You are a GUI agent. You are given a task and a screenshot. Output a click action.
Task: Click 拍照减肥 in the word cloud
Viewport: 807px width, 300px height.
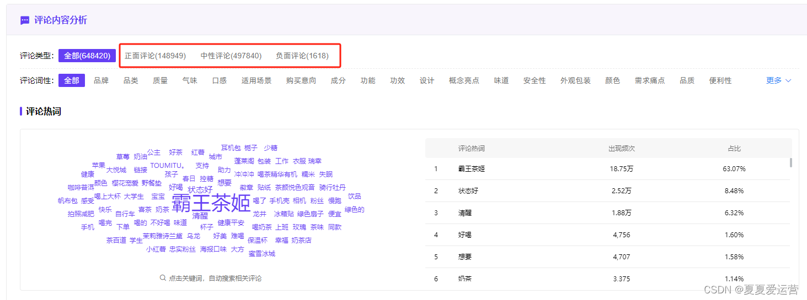pyautogui.click(x=81, y=214)
